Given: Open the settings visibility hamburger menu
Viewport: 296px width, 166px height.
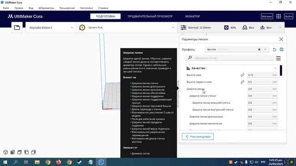Looking at the screenshot, I should tap(278, 58).
